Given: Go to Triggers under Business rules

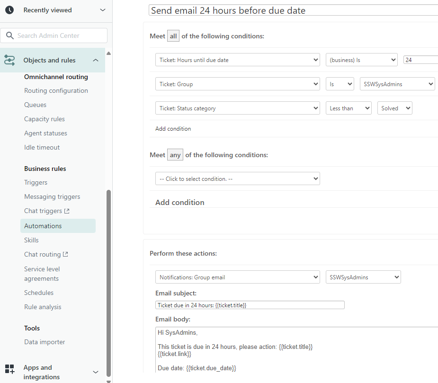Looking at the screenshot, I should (36, 182).
